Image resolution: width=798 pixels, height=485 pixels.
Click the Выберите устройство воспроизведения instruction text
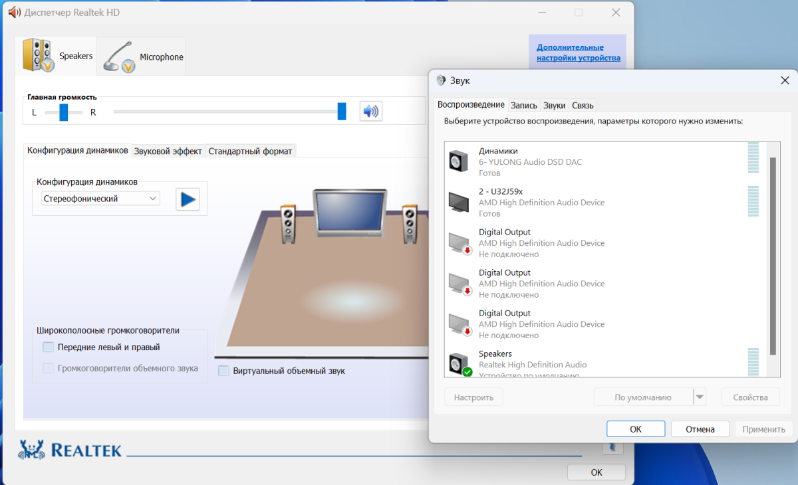pos(593,122)
